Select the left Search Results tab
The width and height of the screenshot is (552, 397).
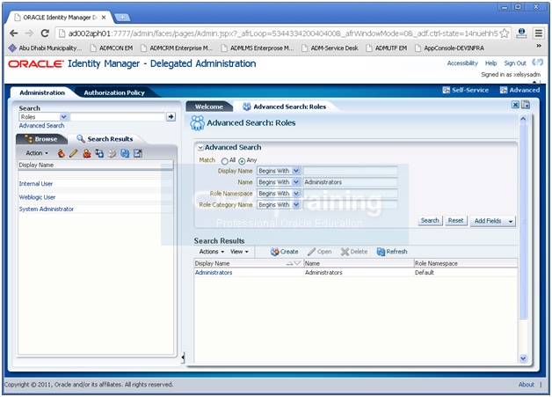pyautogui.click(x=105, y=139)
